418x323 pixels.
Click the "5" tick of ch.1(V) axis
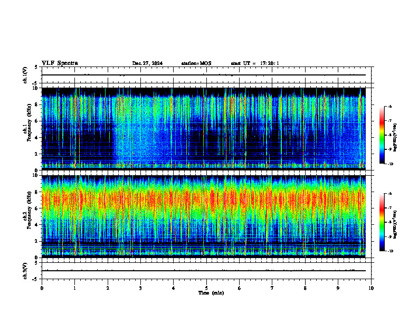[36, 67]
